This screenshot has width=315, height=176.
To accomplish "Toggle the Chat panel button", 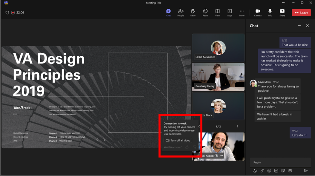I will 168,12.
